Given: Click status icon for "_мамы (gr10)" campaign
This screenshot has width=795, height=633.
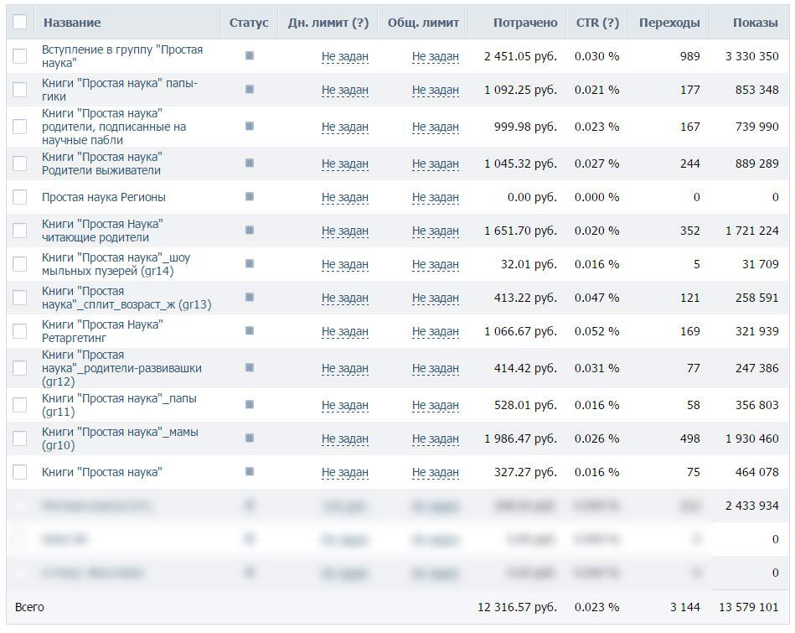Looking at the screenshot, I should (250, 438).
